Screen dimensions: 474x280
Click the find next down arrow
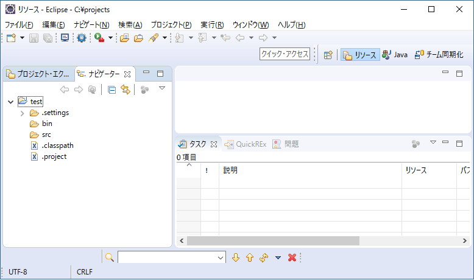[236, 257]
